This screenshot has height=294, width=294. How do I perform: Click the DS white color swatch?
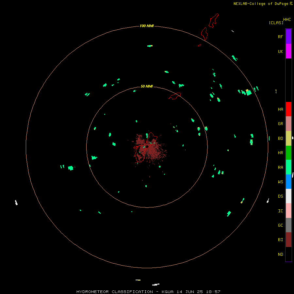point(288,196)
